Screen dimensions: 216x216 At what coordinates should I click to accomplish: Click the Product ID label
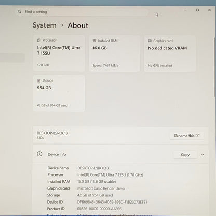point(56,209)
